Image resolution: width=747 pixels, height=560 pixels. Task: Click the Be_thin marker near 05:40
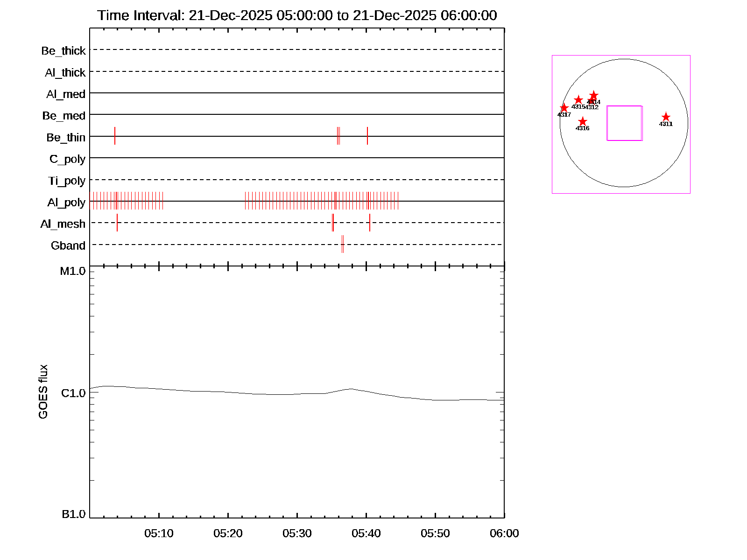[367, 136]
